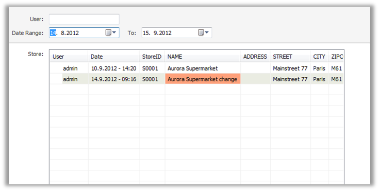This screenshot has height=191, width=379.
Task: Click the Mainstreet 77 cell in second row
Action: coord(290,79)
